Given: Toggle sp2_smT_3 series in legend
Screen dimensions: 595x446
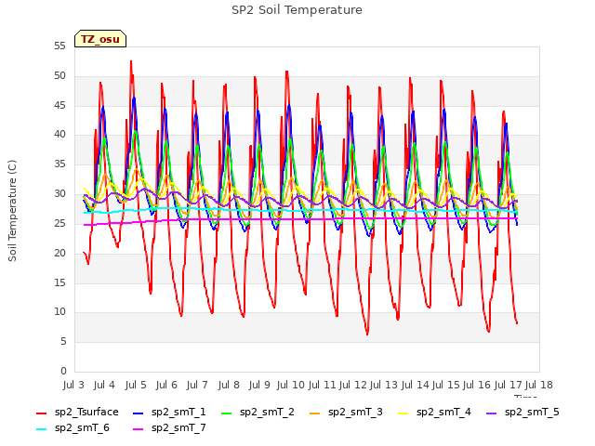Looking at the screenshot, I should pyautogui.click(x=347, y=413).
